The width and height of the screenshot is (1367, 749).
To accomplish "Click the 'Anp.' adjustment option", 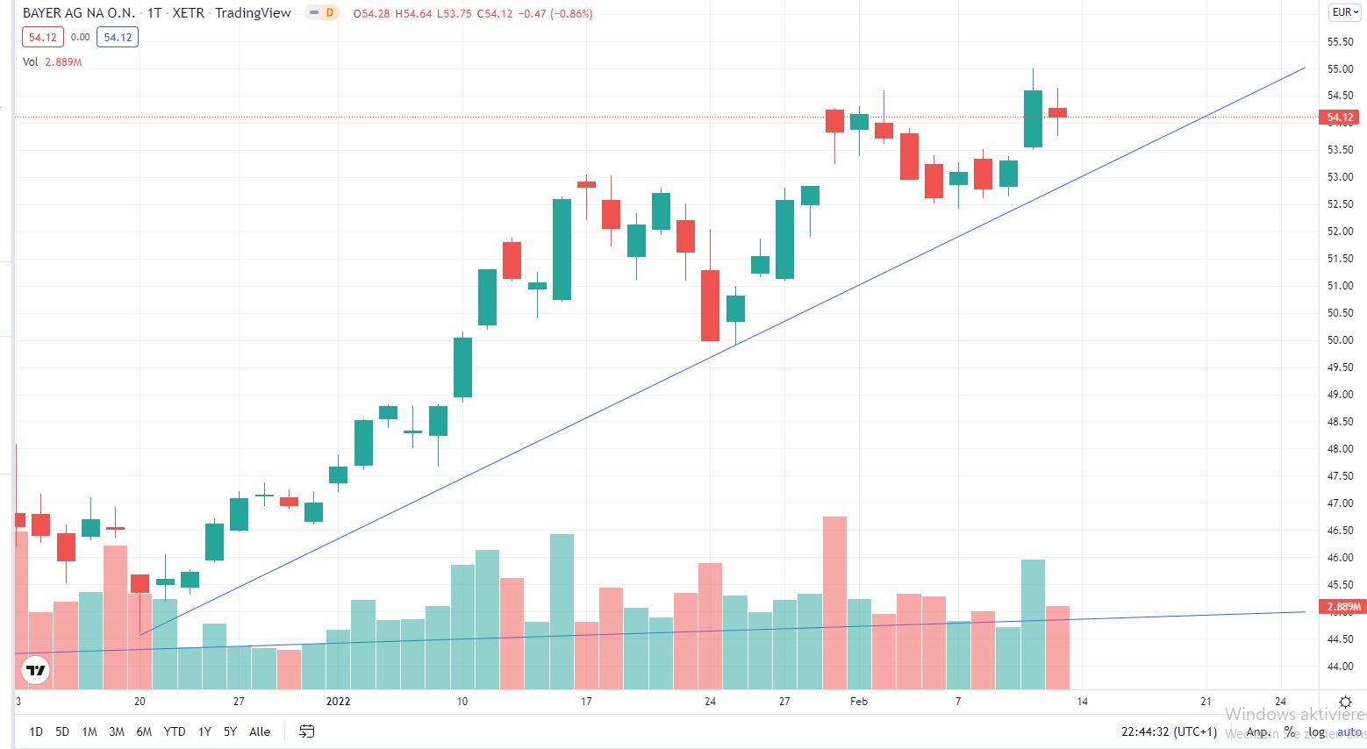I will point(1257,731).
